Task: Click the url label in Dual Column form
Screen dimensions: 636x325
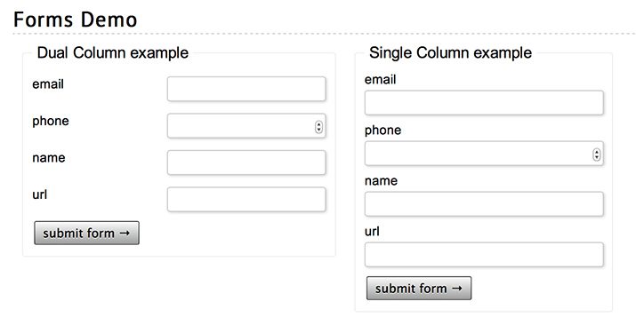Action: (40, 194)
